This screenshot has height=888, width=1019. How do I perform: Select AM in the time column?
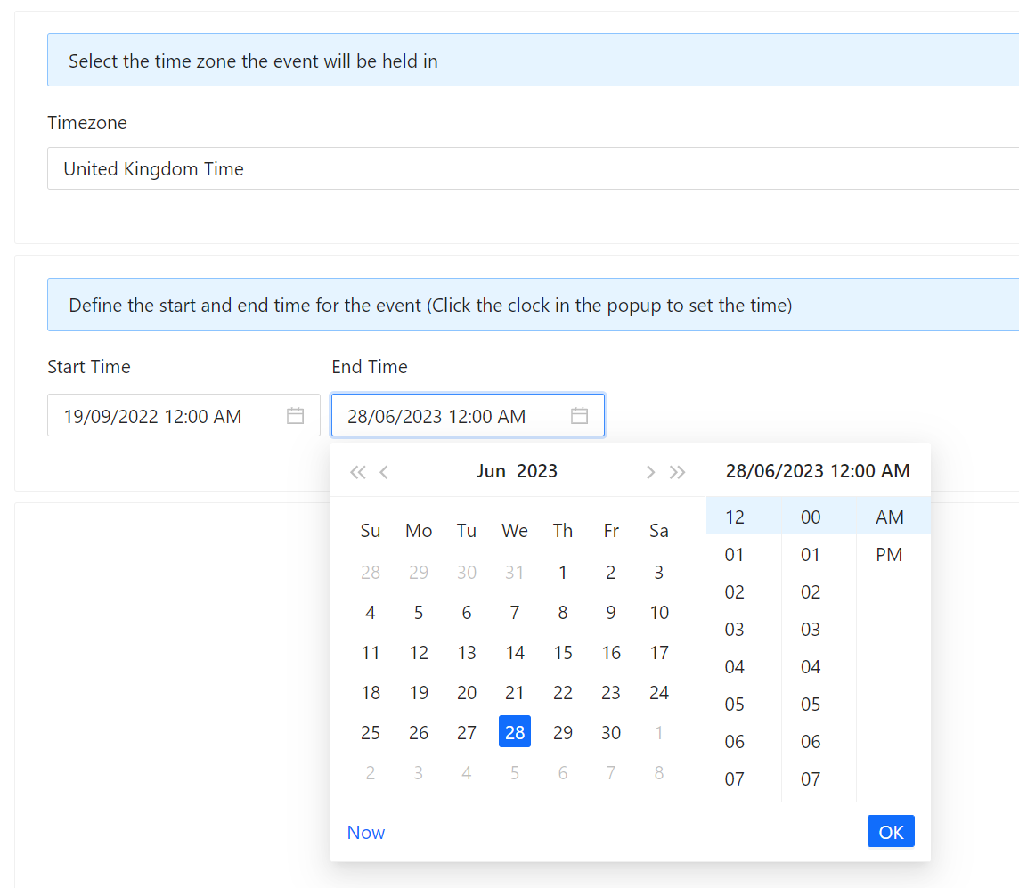tap(889, 517)
